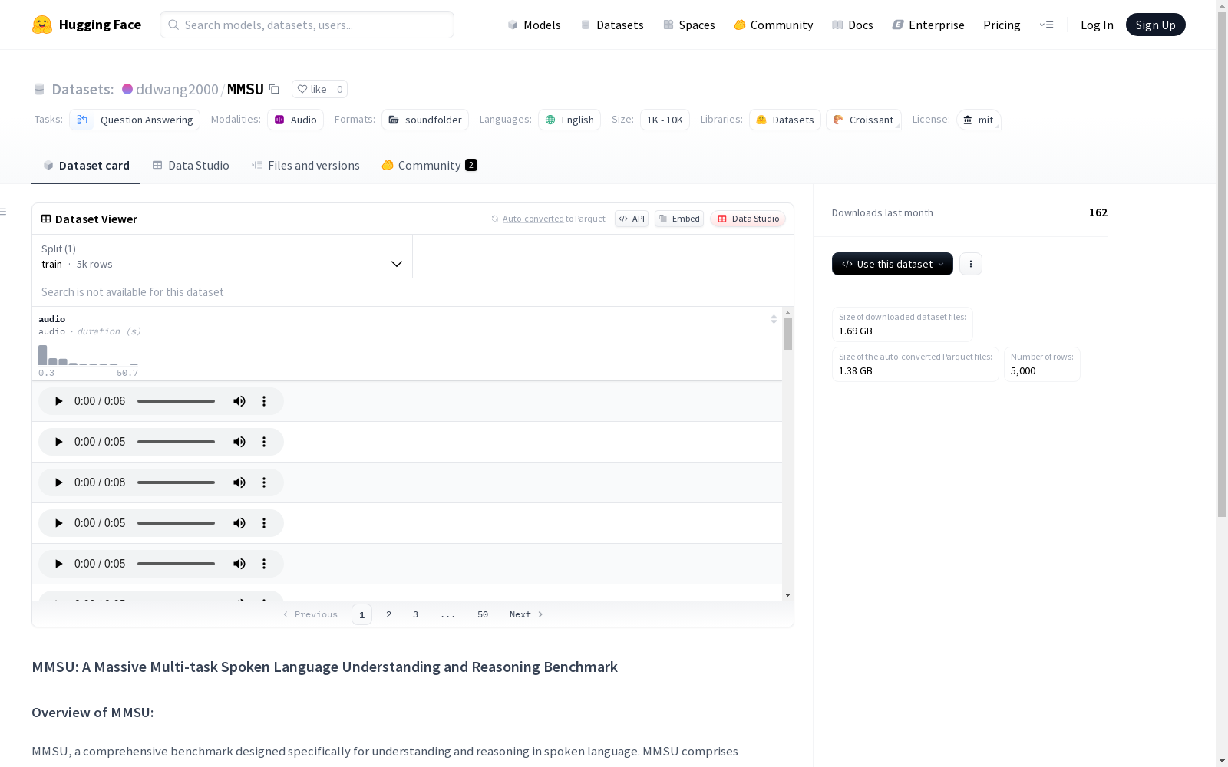Sort the audio column with the sort arrows
The image size is (1228, 767).
click(x=774, y=319)
